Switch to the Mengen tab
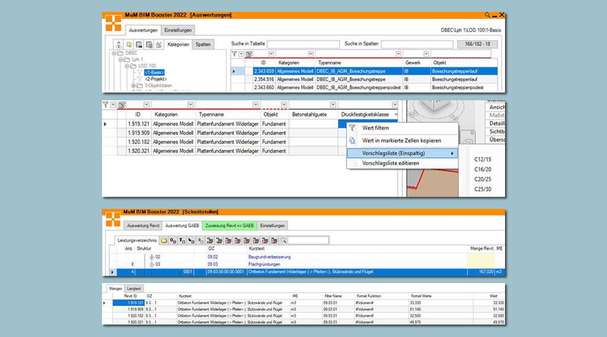 (x=116, y=288)
